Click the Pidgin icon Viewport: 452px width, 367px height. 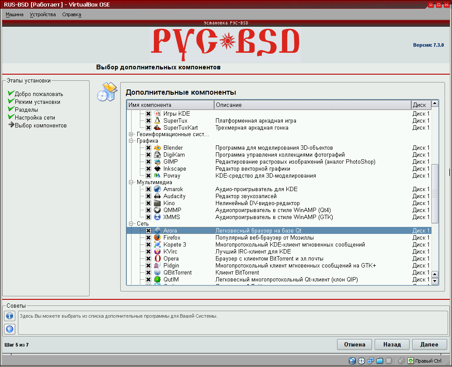157,265
